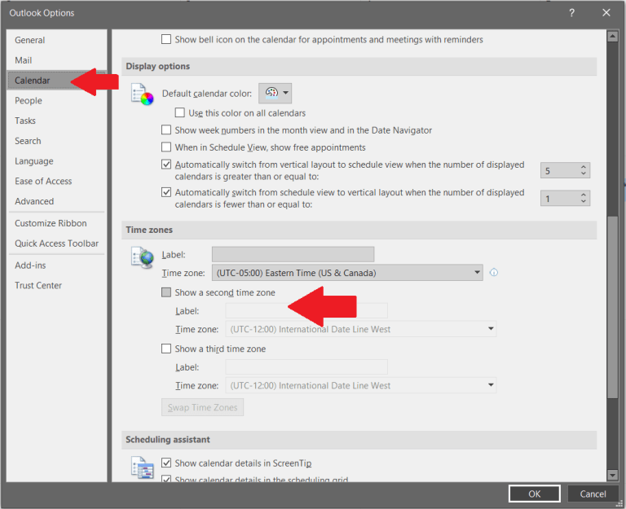626x509 pixels.
Task: Click the scroll up arrow
Action: click(x=612, y=37)
